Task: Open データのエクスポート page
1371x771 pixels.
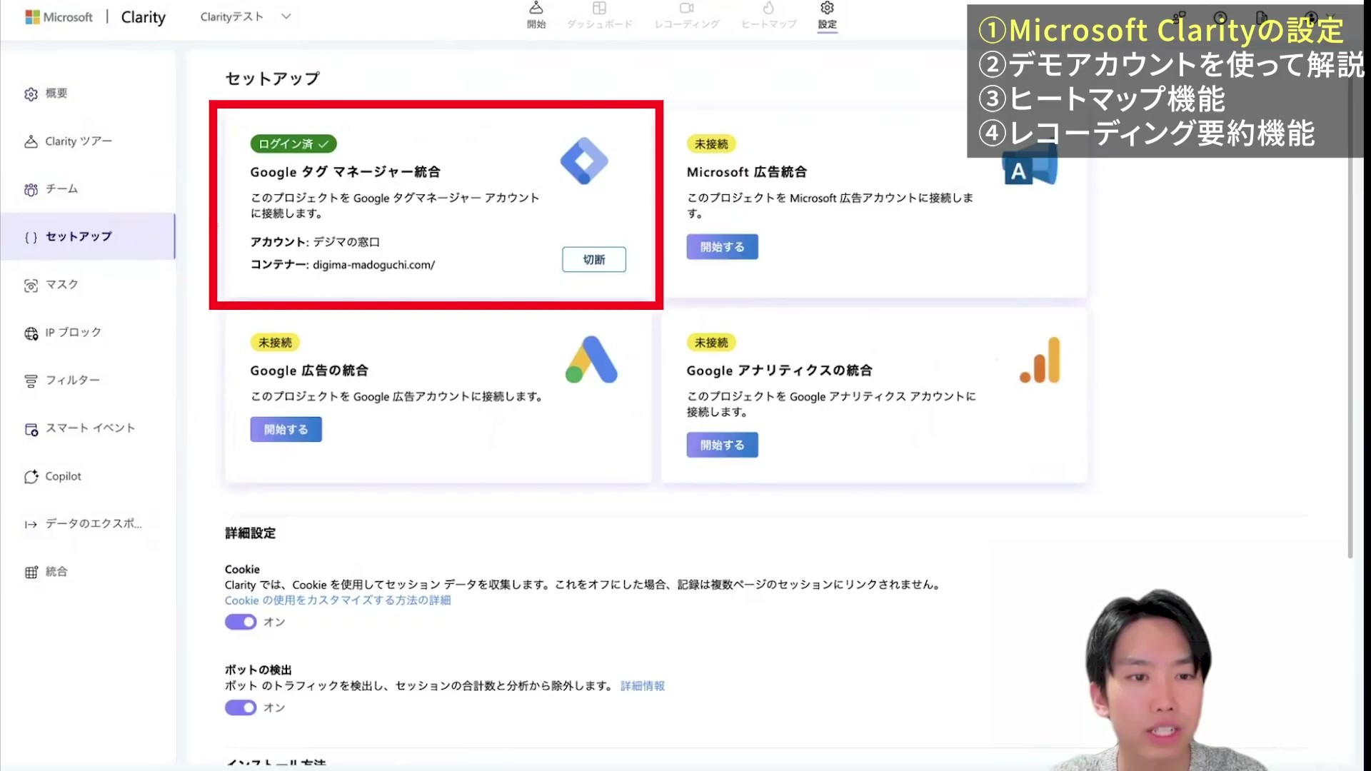Action: (89, 523)
